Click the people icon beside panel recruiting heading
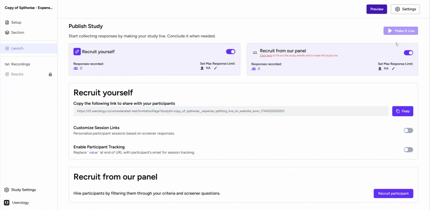The width and height of the screenshot is (430, 210). [x=255, y=53]
